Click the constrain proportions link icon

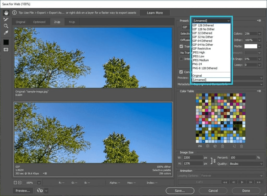(x=214, y=161)
